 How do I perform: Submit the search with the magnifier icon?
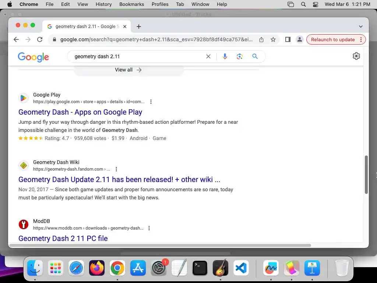click(255, 56)
